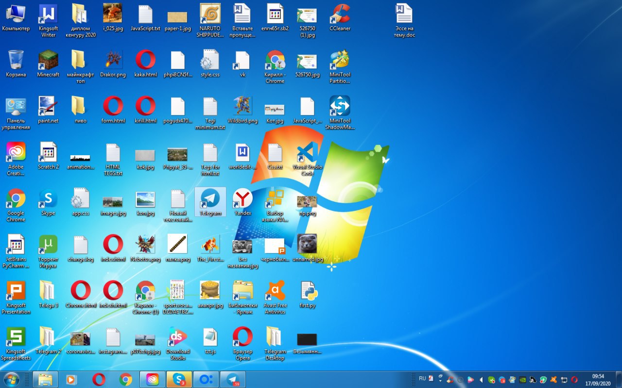
Task: Select the Telegram 2 folder
Action: pos(48,340)
